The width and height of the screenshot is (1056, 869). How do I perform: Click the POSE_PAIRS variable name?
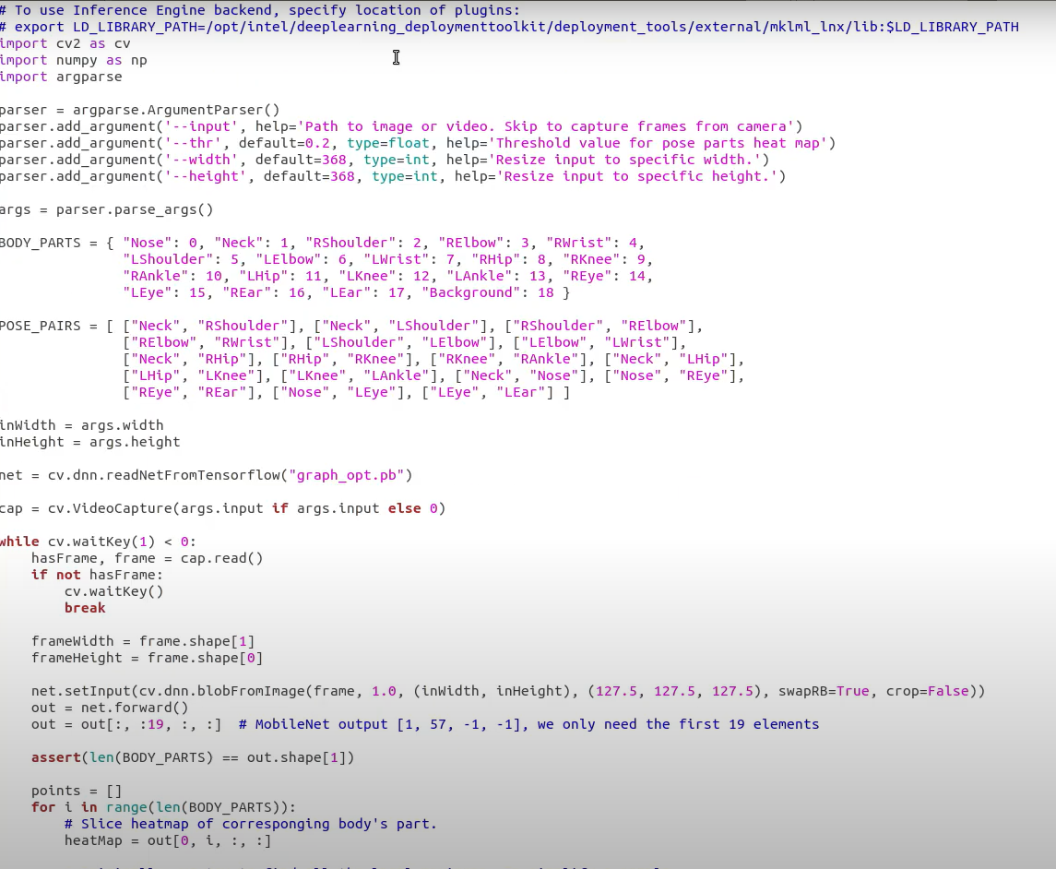(41, 326)
